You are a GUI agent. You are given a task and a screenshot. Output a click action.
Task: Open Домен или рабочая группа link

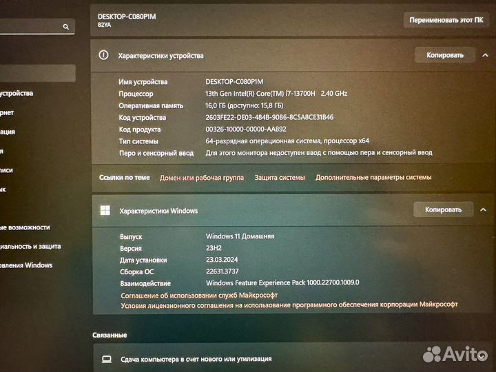[x=201, y=178]
